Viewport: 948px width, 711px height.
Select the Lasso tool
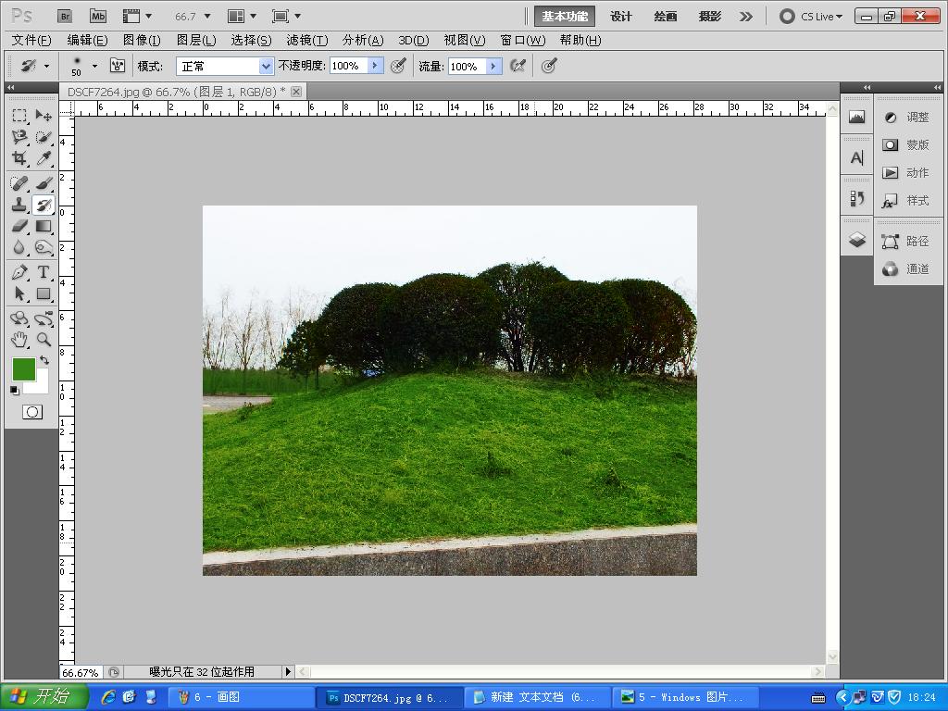pyautogui.click(x=19, y=137)
